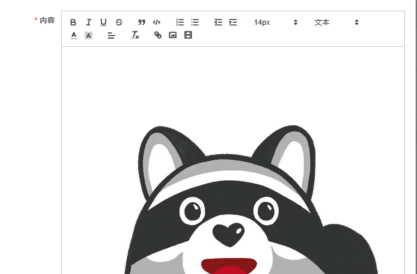This screenshot has width=417, height=274.
Task: Increase the indent level
Action: point(233,22)
